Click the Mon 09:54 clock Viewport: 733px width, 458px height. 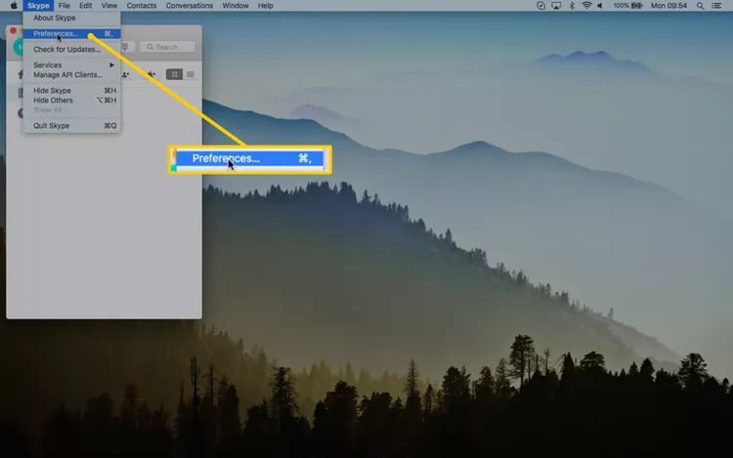668,6
